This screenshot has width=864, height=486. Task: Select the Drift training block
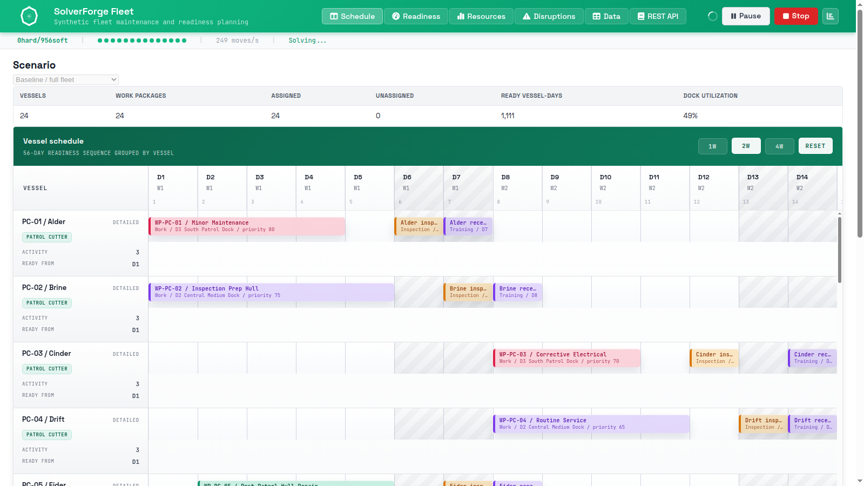click(x=812, y=424)
